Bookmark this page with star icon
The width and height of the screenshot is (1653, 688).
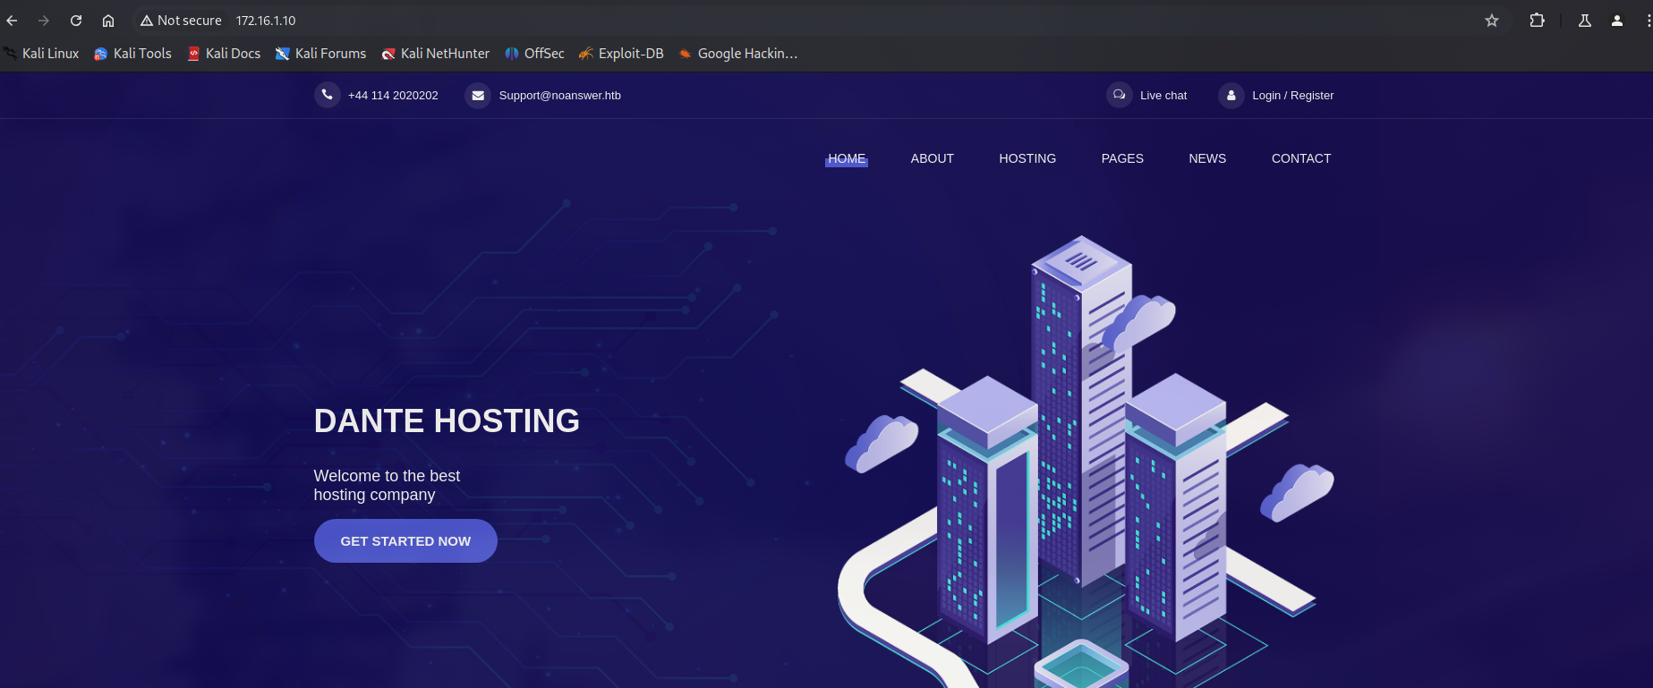click(x=1492, y=21)
